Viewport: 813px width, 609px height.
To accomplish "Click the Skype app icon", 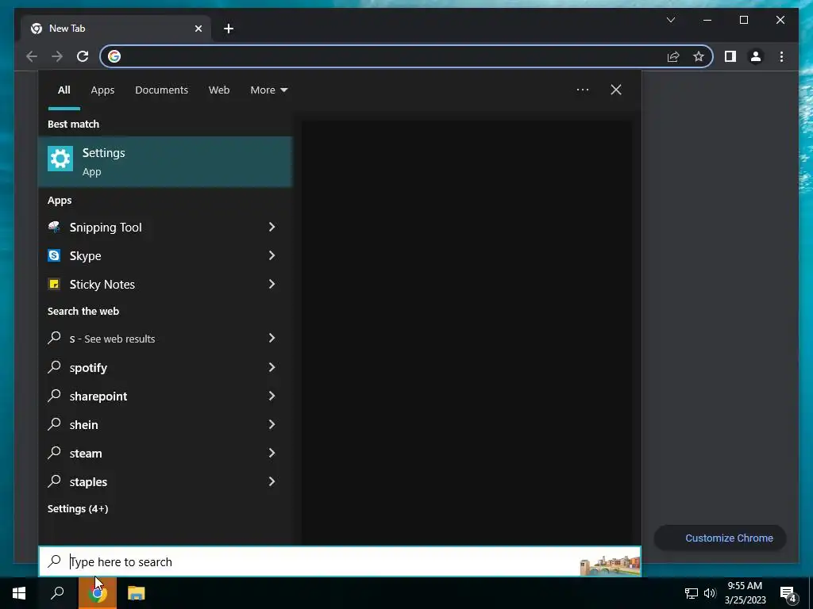I will (54, 255).
